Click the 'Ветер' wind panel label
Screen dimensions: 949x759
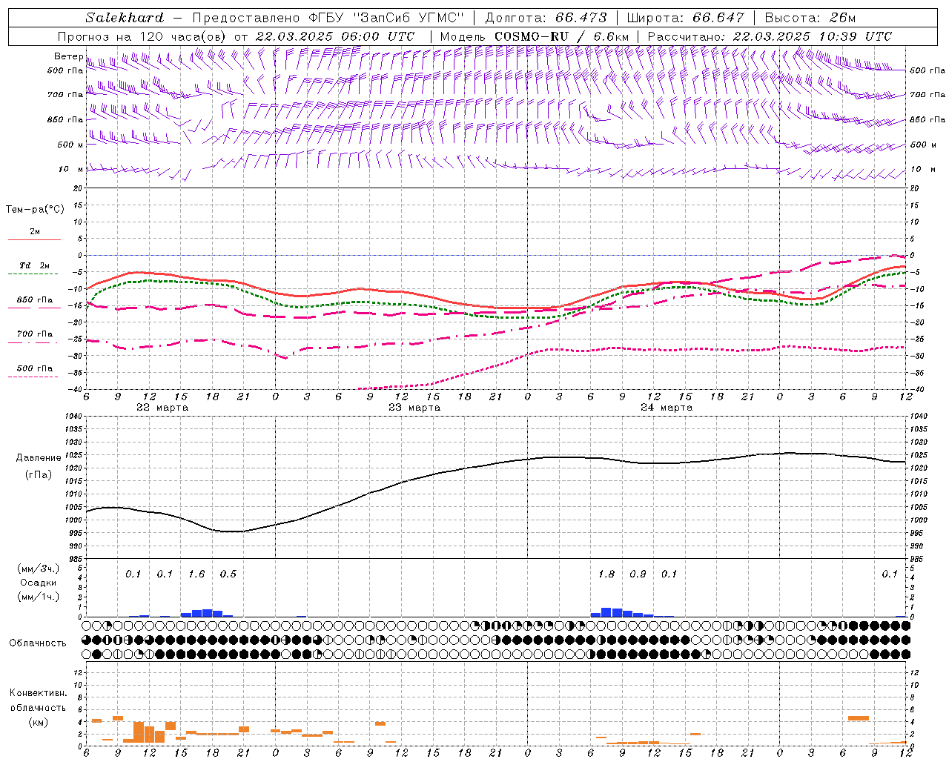click(x=68, y=56)
